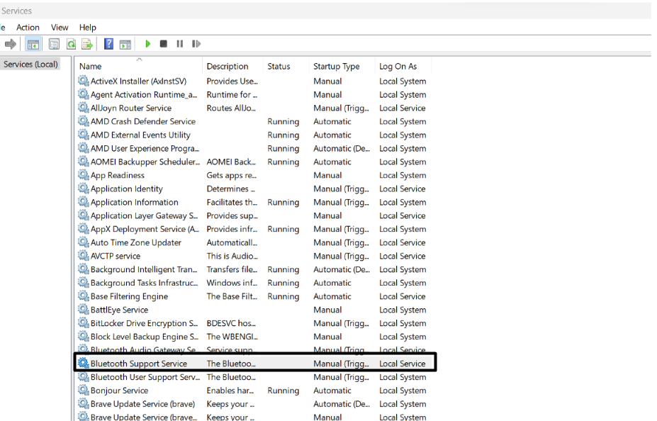Click the Stop Service square icon

point(164,44)
